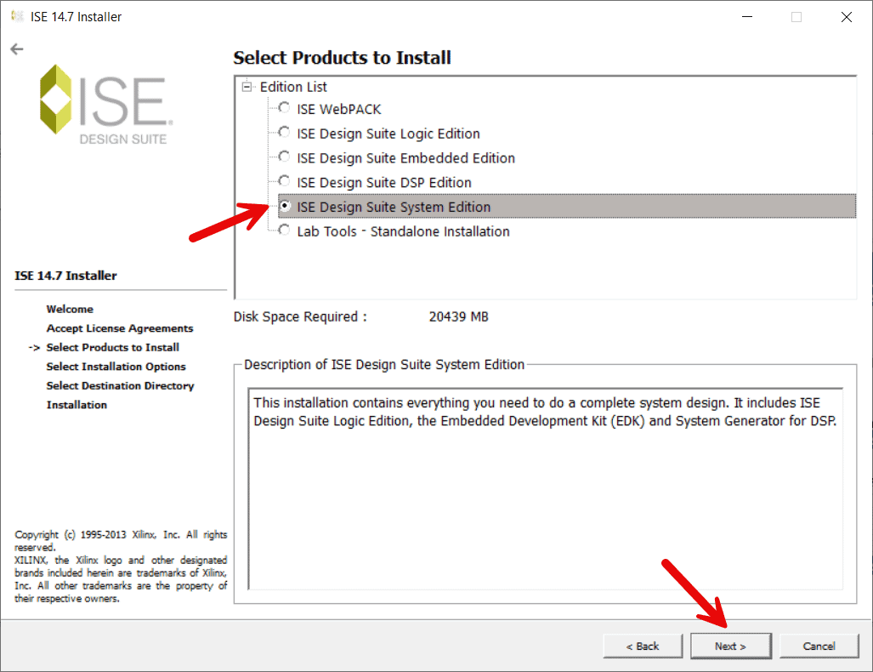Select ISE Design Suite System Edition

[284, 205]
